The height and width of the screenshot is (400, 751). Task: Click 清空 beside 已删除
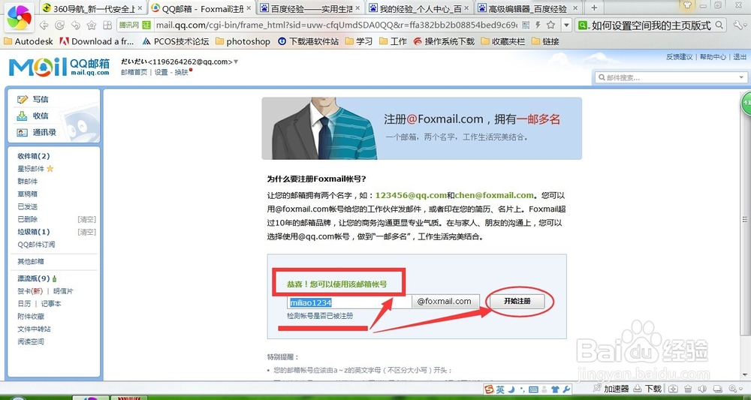coord(86,219)
